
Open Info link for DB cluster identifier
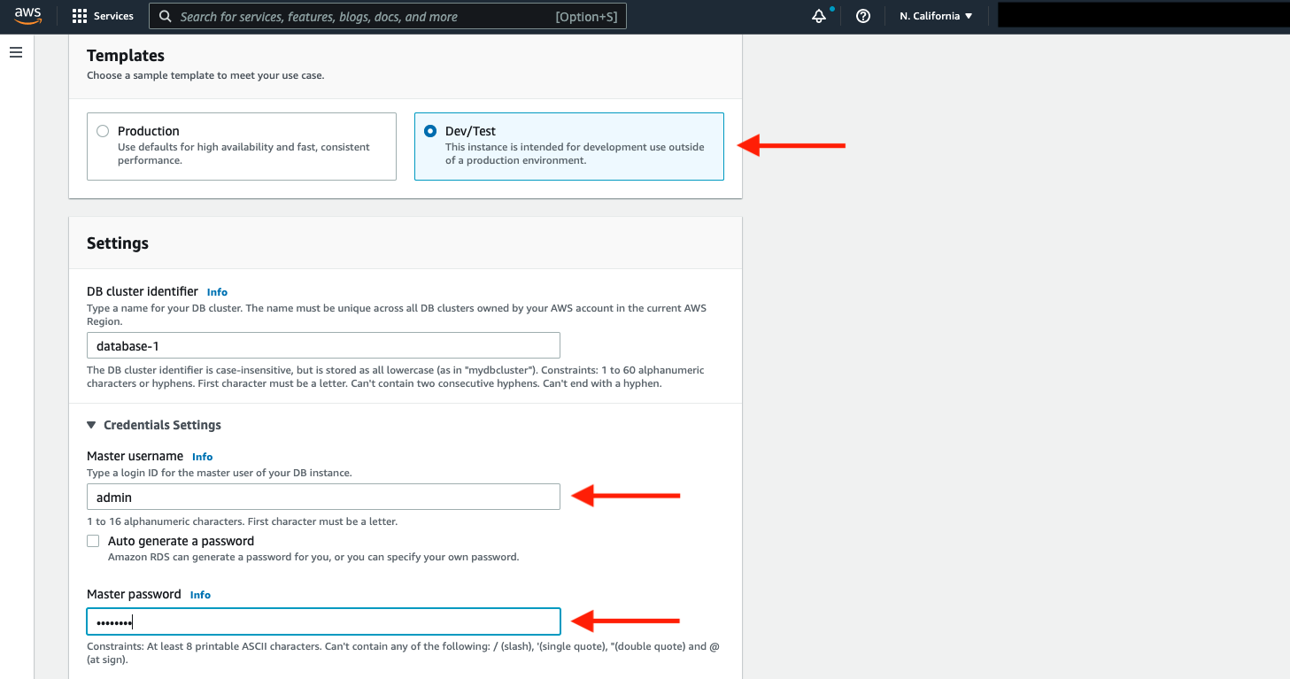[x=217, y=292]
